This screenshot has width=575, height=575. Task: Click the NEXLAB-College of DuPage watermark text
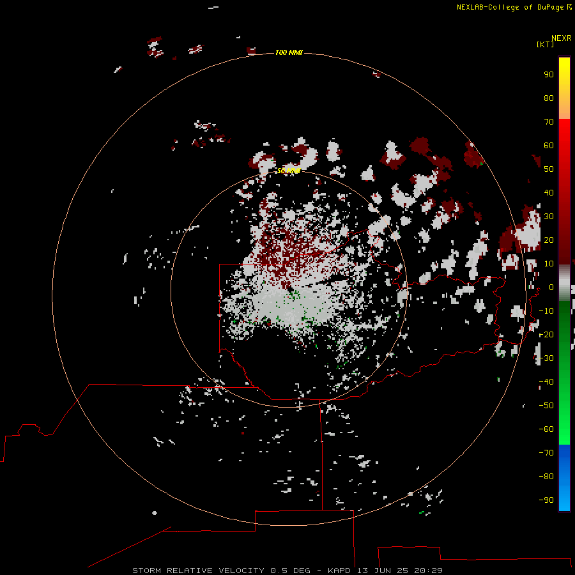coord(514,7)
